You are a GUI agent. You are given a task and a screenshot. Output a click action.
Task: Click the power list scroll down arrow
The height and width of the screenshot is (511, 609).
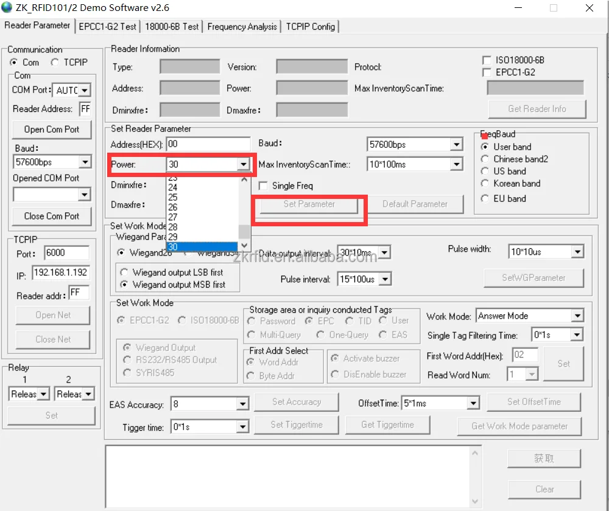(x=244, y=245)
